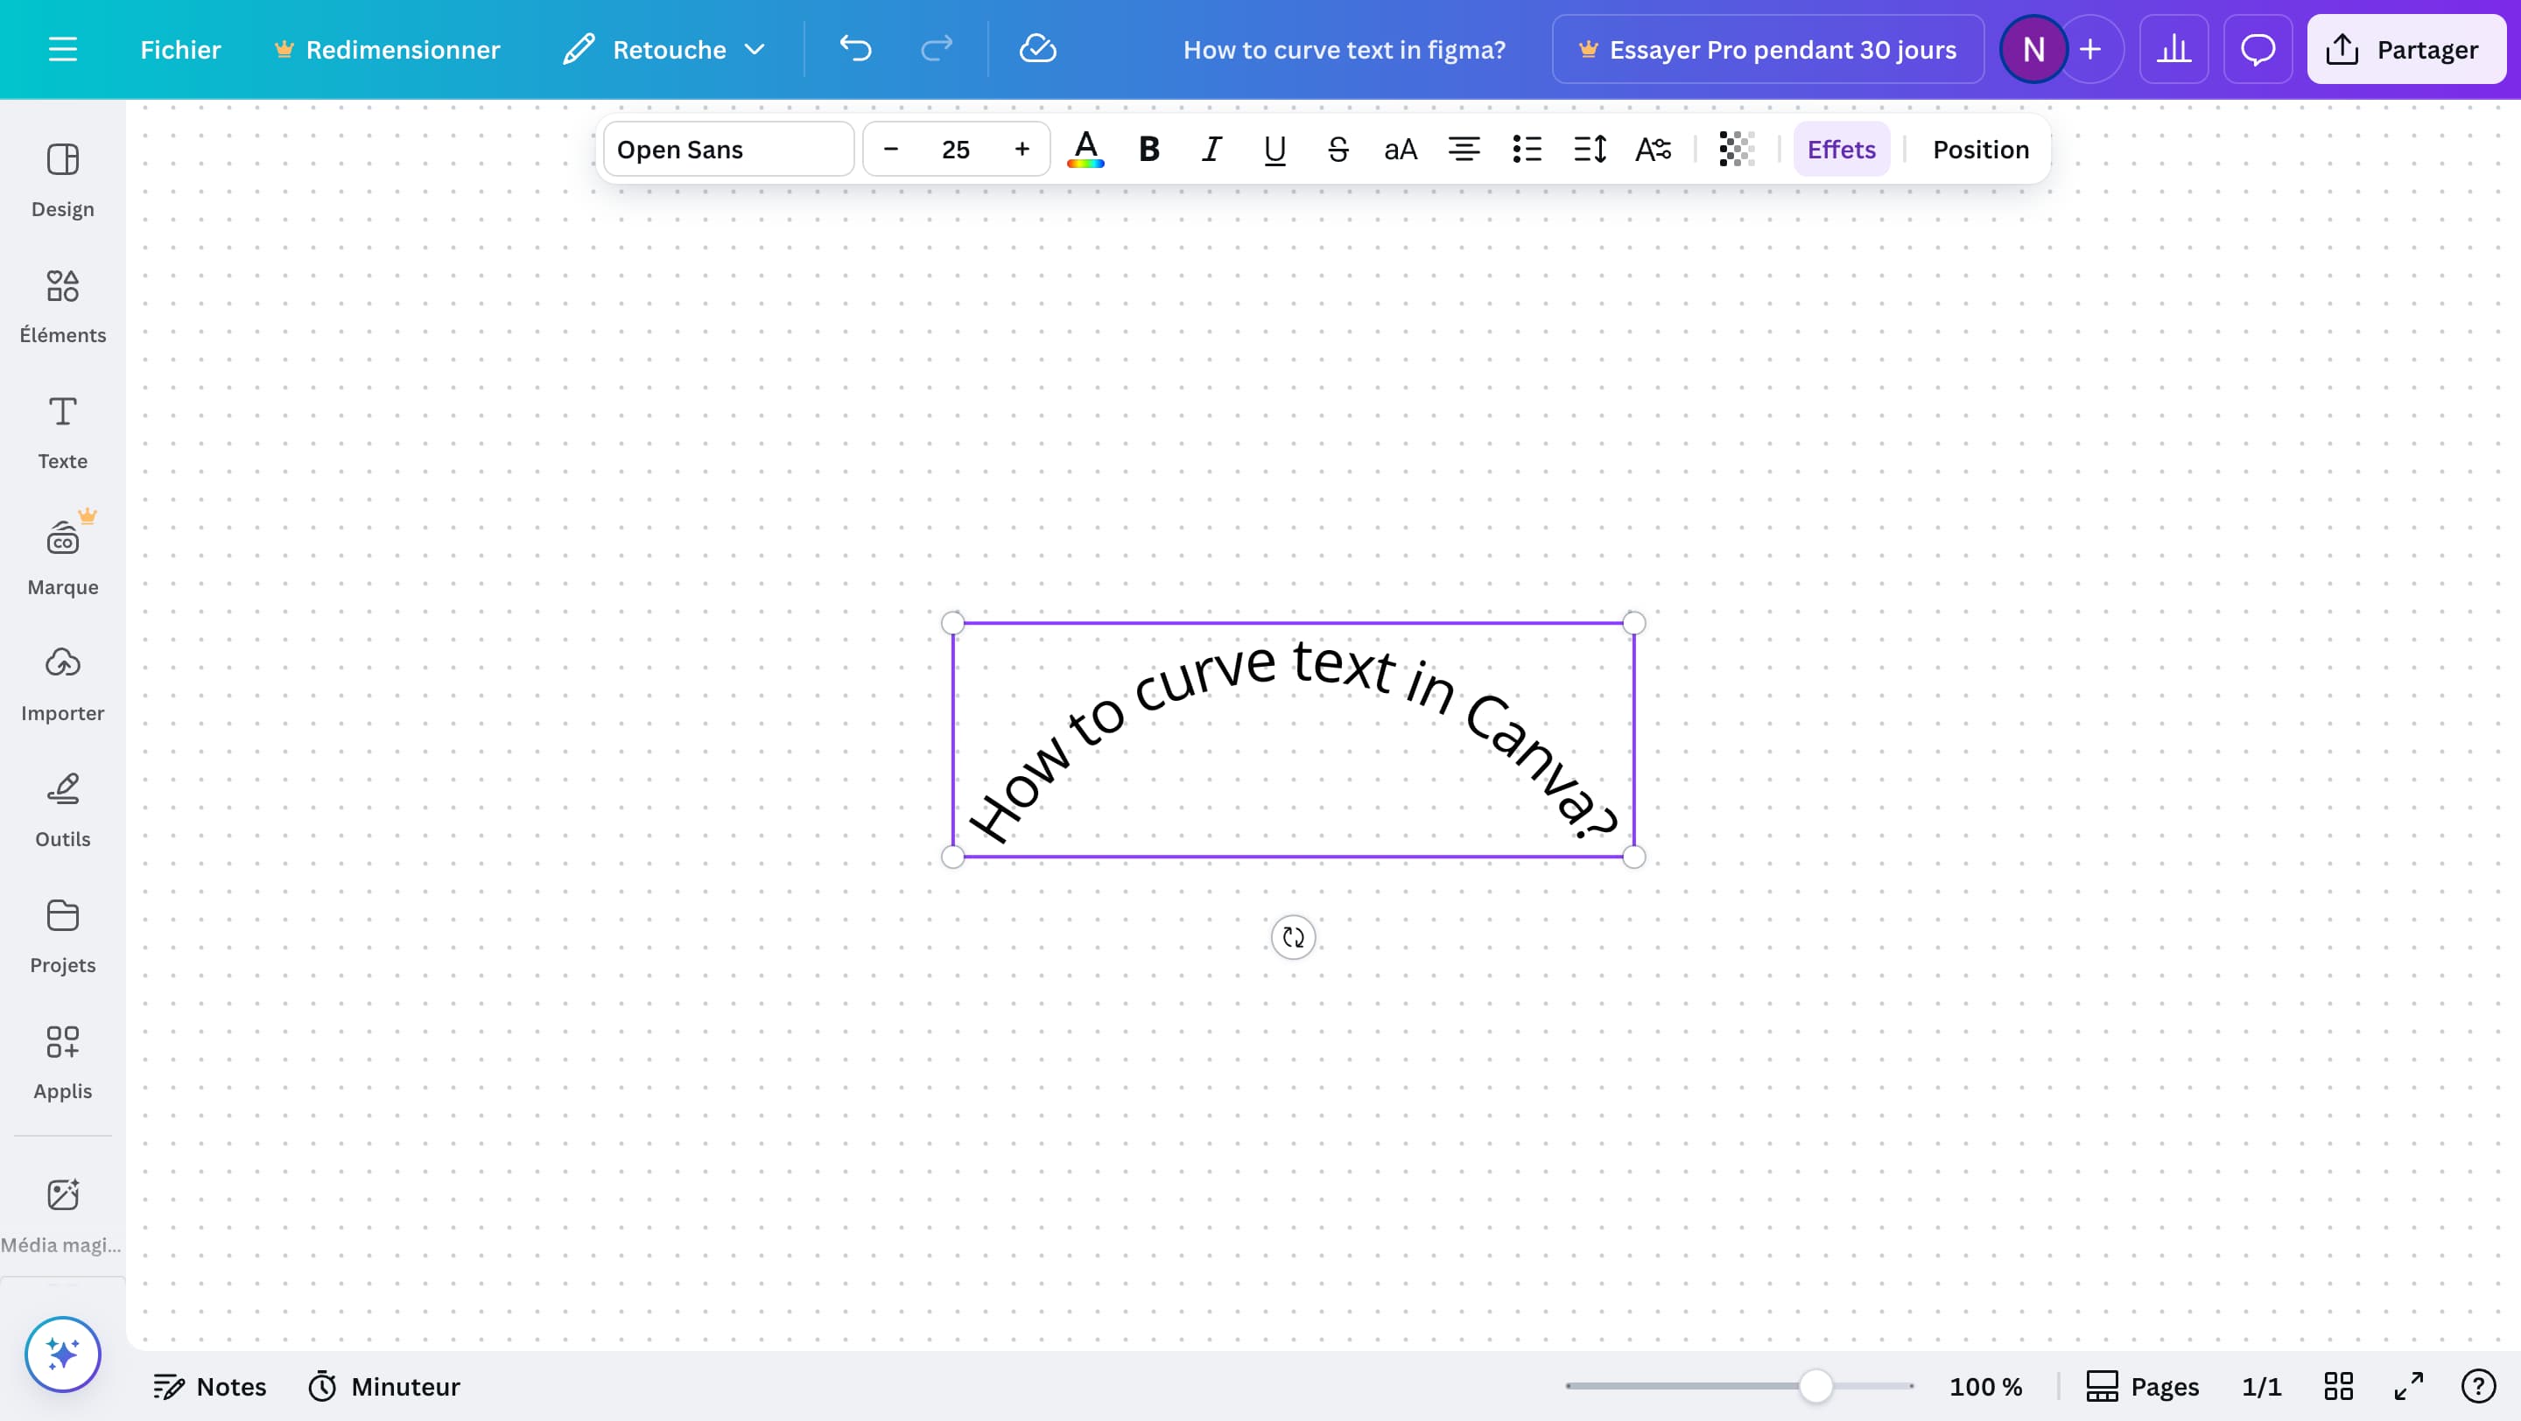2521x1421 pixels.
Task: Click Essayer Pro pendant 30 jours
Action: click(1767, 49)
